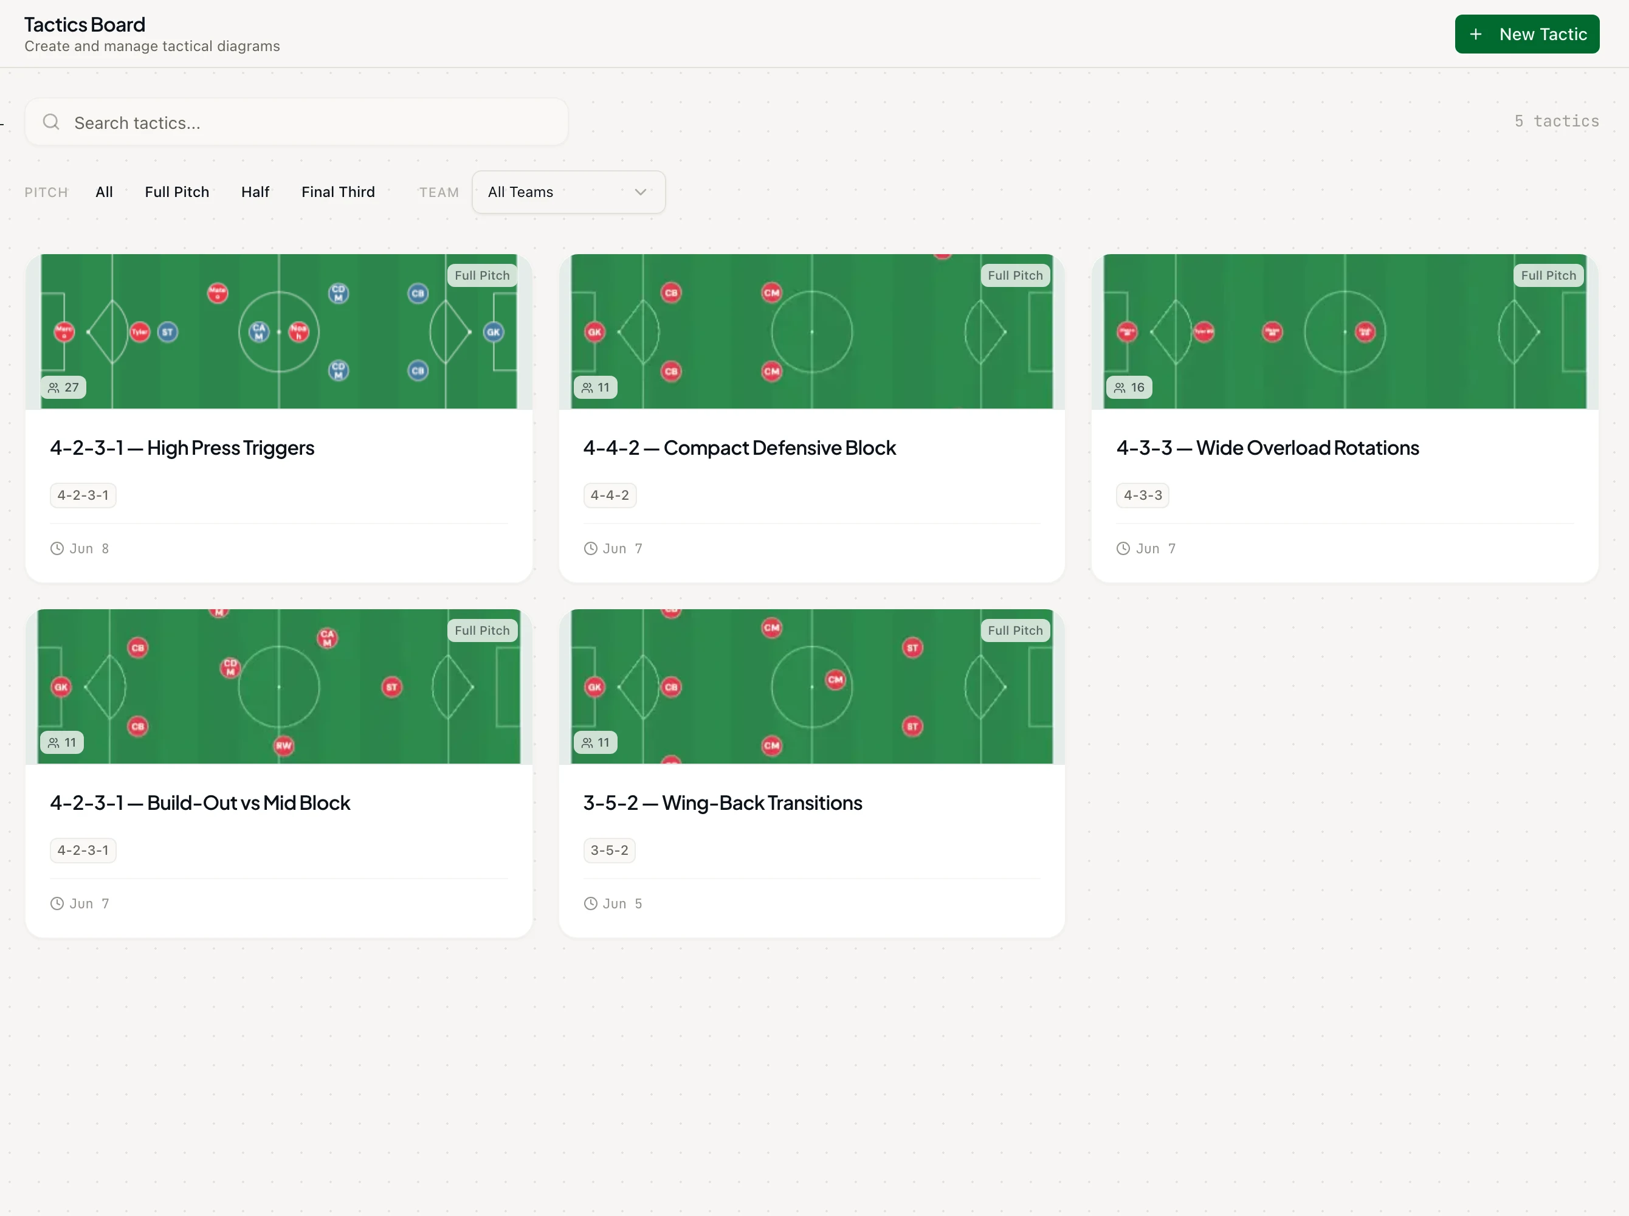Select the All pitch filter
The height and width of the screenshot is (1216, 1629).
tap(104, 192)
